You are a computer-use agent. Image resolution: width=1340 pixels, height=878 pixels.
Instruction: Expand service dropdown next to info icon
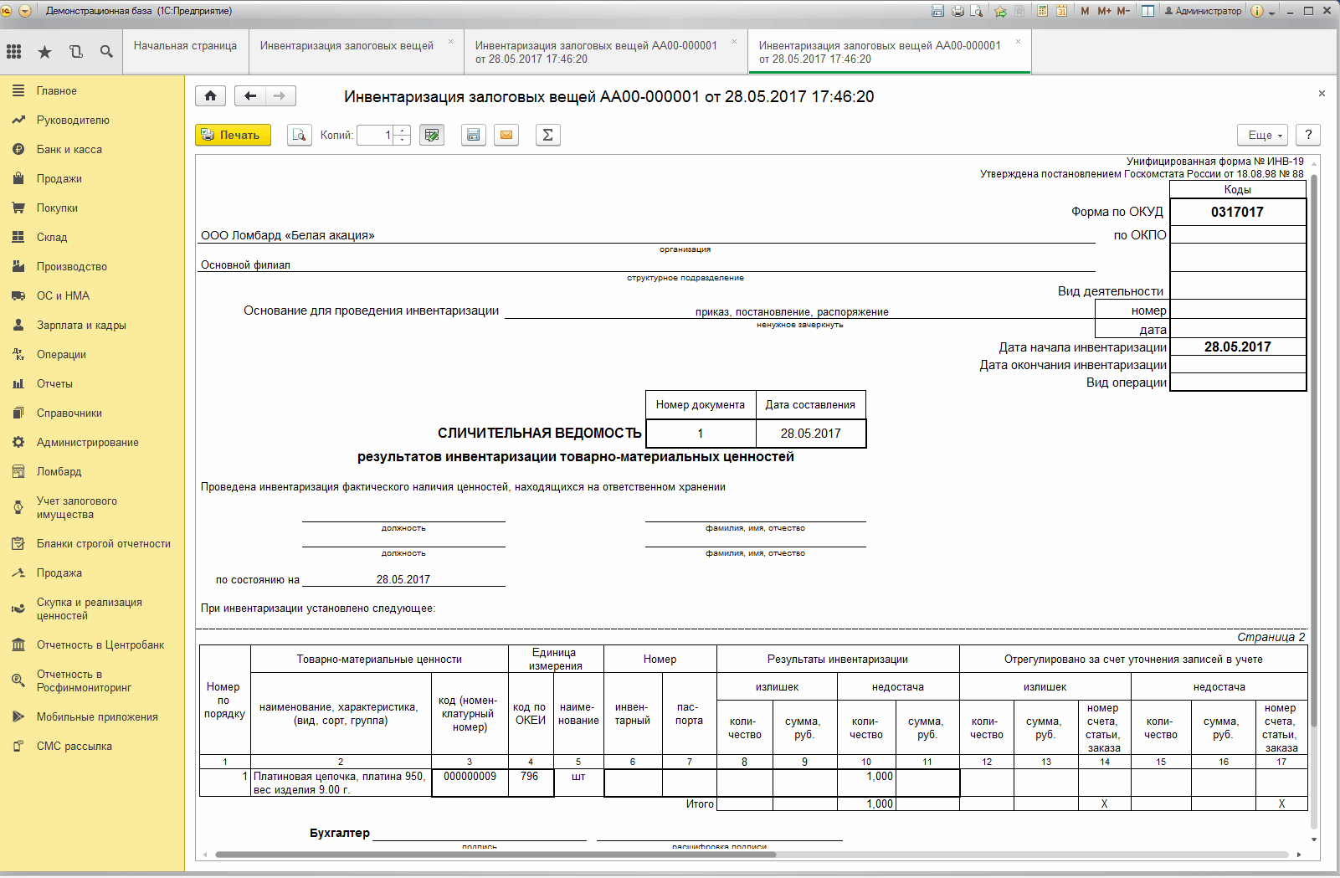[1272, 12]
